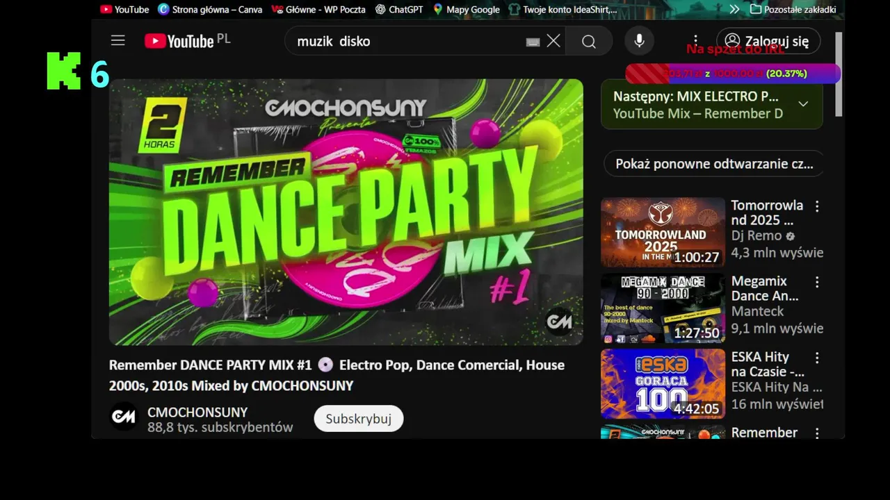The height and width of the screenshot is (500, 890).
Task: Click the Megamix Dance An... video title
Action: (x=765, y=288)
